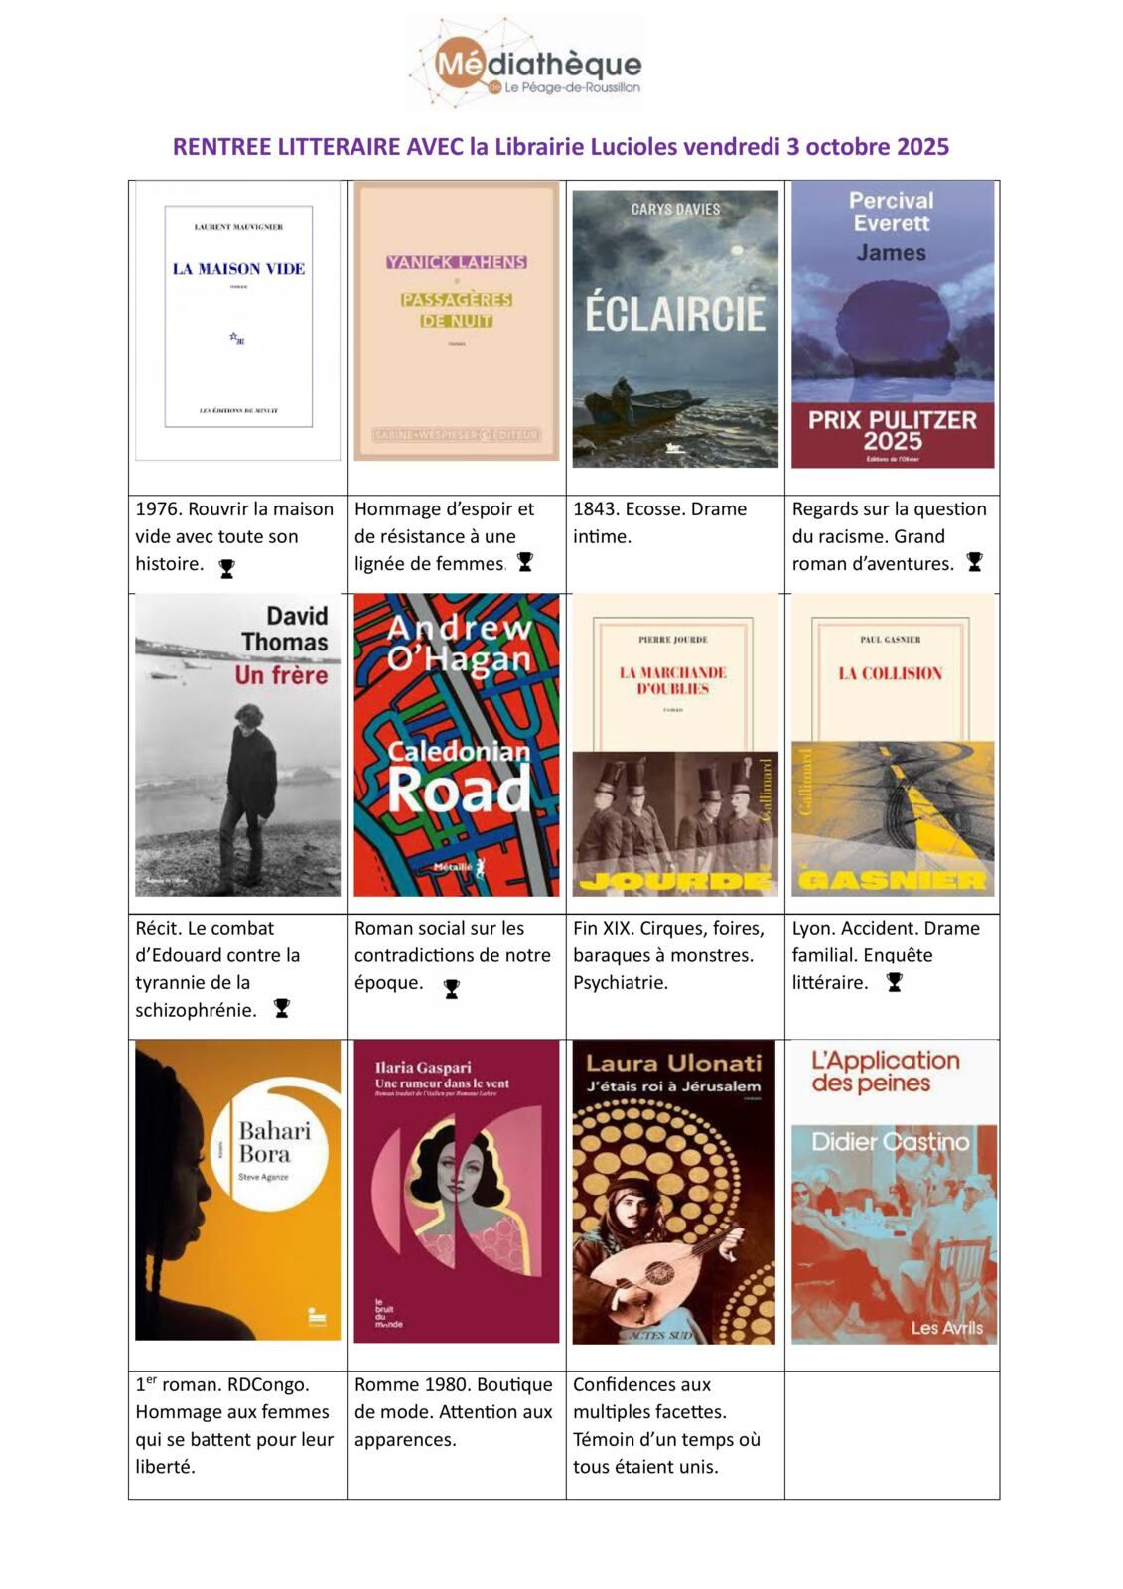The width and height of the screenshot is (1123, 1589).
Task: Open the Bahari Bora book cover
Action: point(238,1190)
